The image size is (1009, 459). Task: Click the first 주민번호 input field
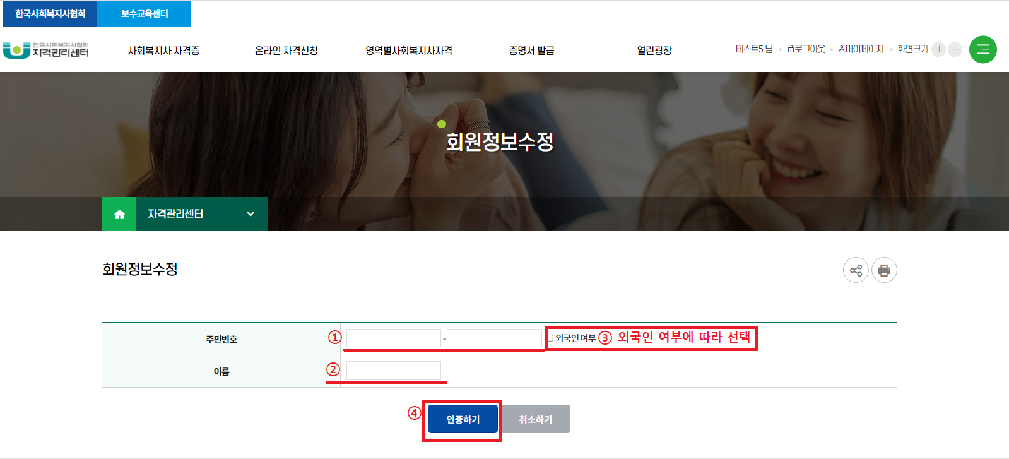[394, 338]
